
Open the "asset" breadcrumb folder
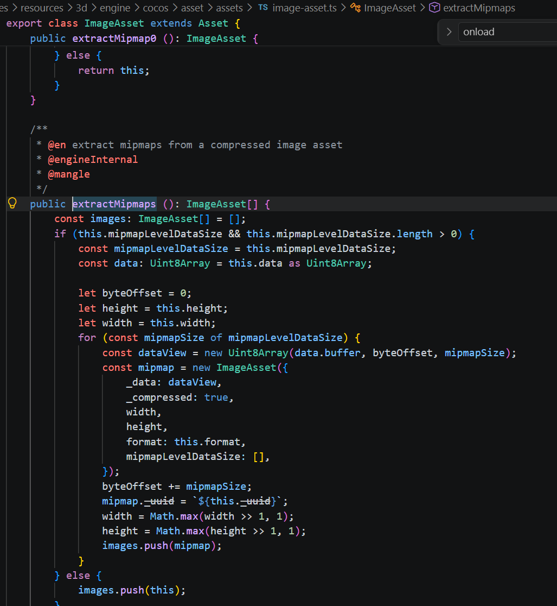coord(192,8)
